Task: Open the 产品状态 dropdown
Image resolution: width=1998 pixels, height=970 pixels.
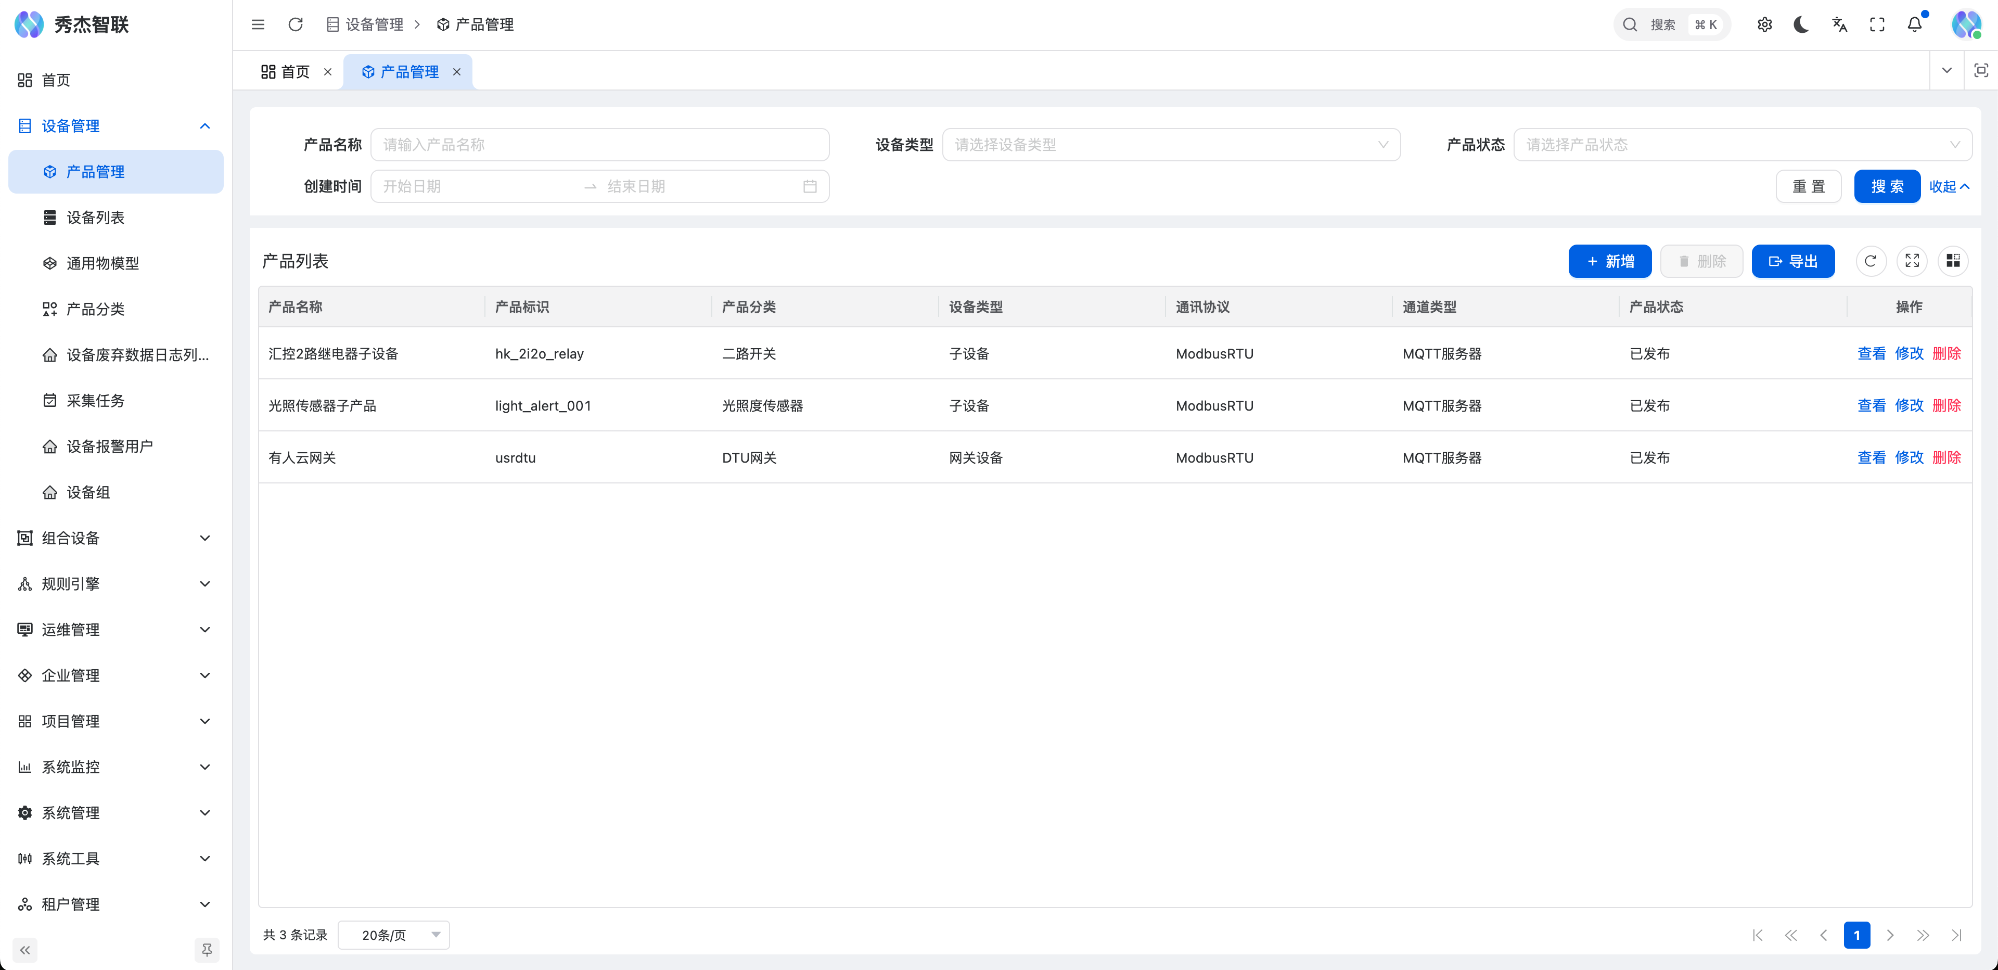Action: pos(1742,144)
